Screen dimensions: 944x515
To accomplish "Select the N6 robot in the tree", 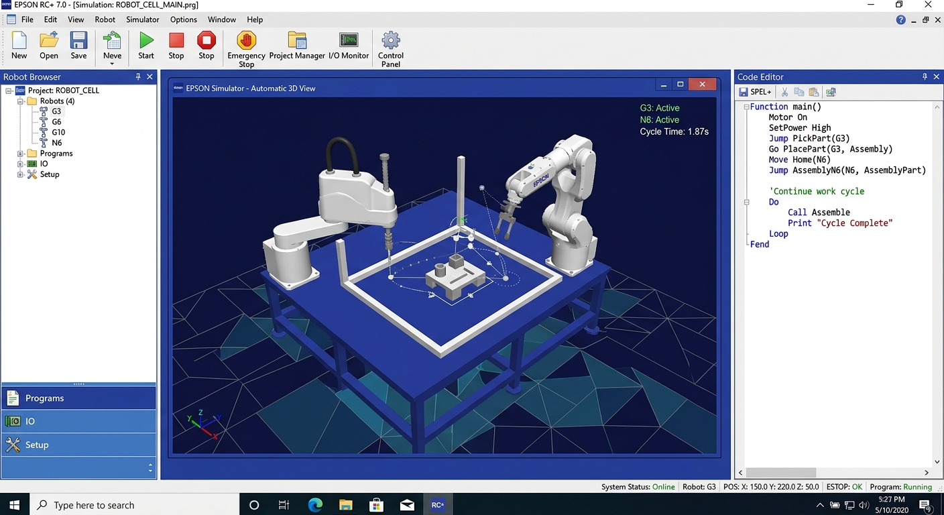I will pos(56,143).
